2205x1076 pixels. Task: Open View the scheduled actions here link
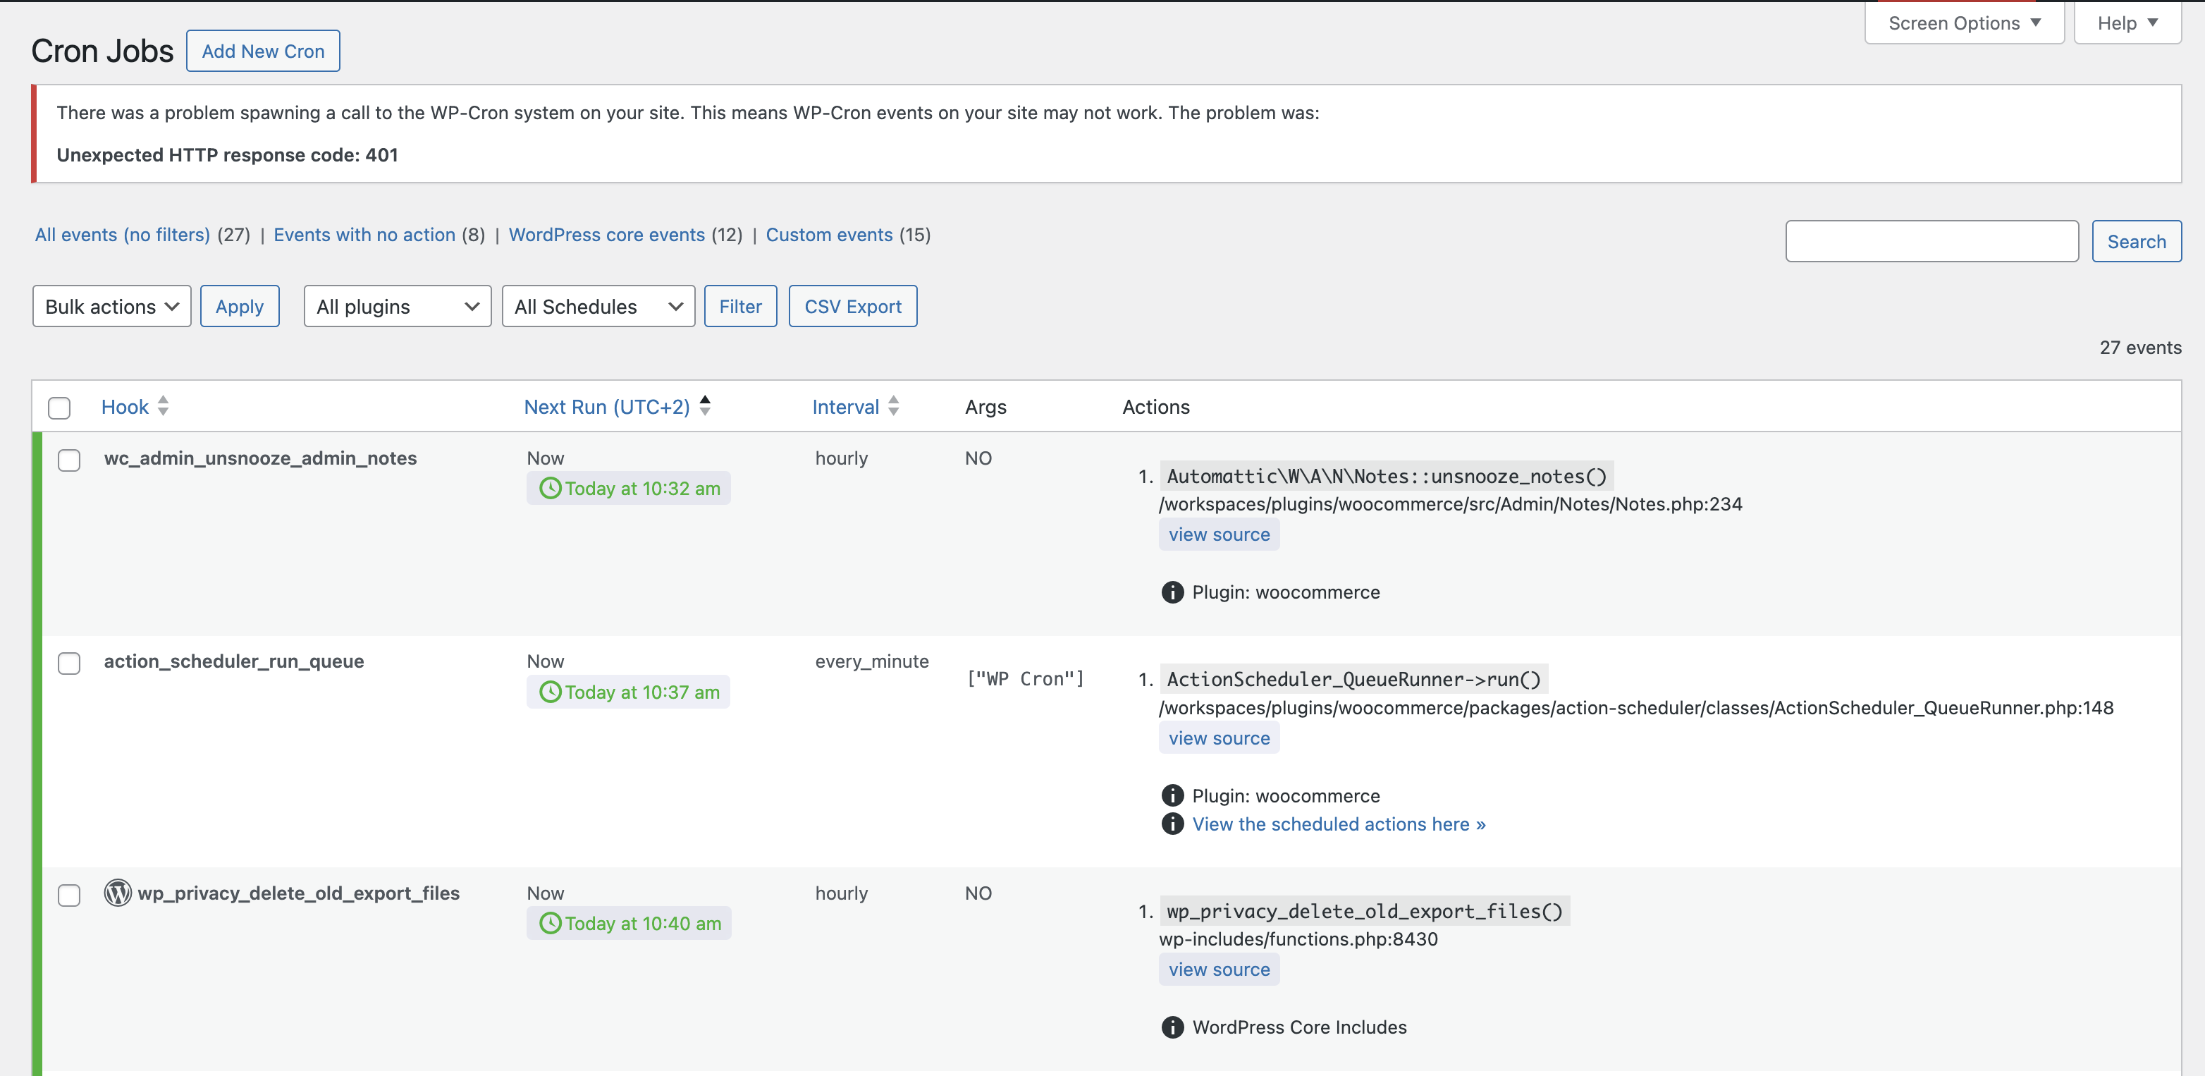[x=1338, y=824]
